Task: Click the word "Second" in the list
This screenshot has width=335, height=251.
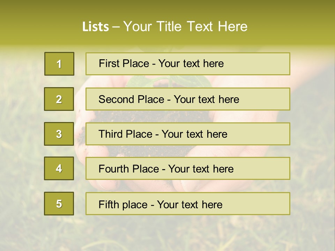Action: pos(116,99)
